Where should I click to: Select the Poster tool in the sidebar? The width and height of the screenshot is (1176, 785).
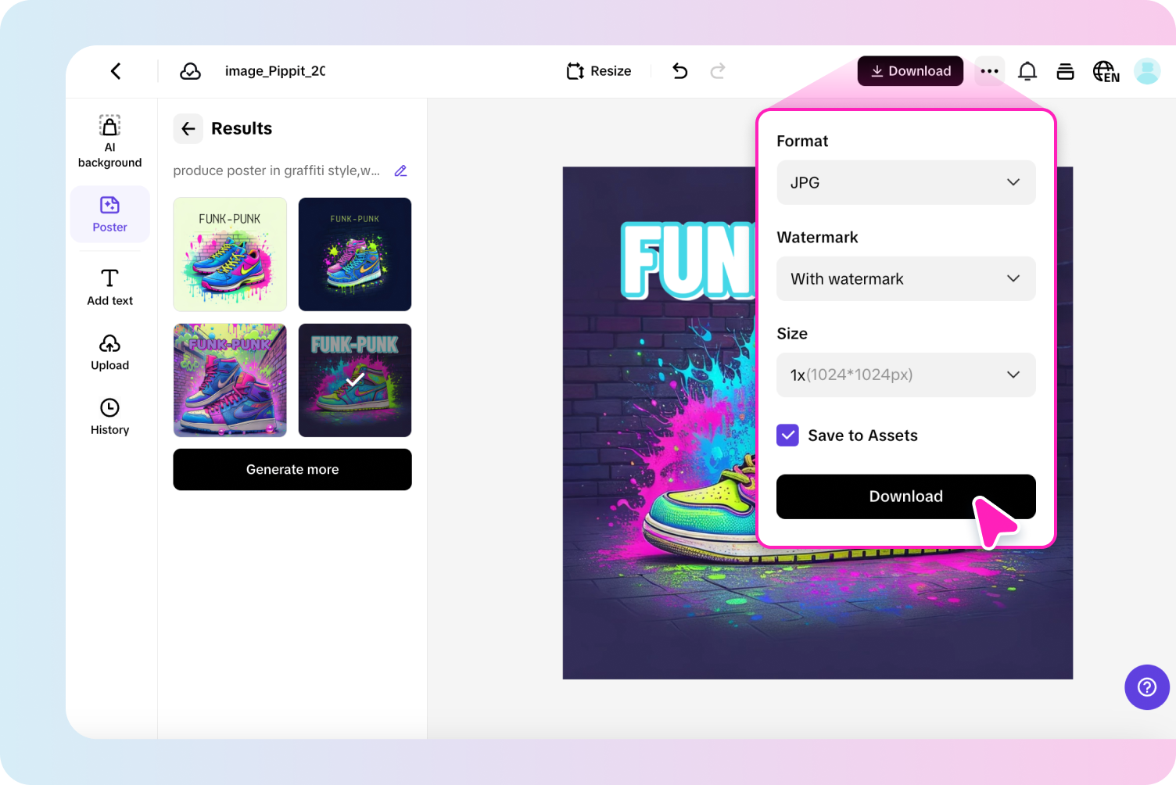click(x=109, y=214)
